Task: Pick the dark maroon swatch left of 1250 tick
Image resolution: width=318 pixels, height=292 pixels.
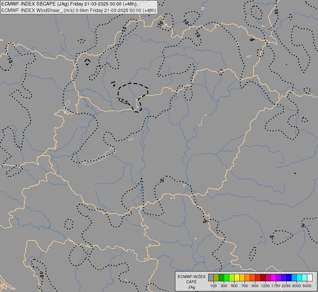Action: [263, 277]
